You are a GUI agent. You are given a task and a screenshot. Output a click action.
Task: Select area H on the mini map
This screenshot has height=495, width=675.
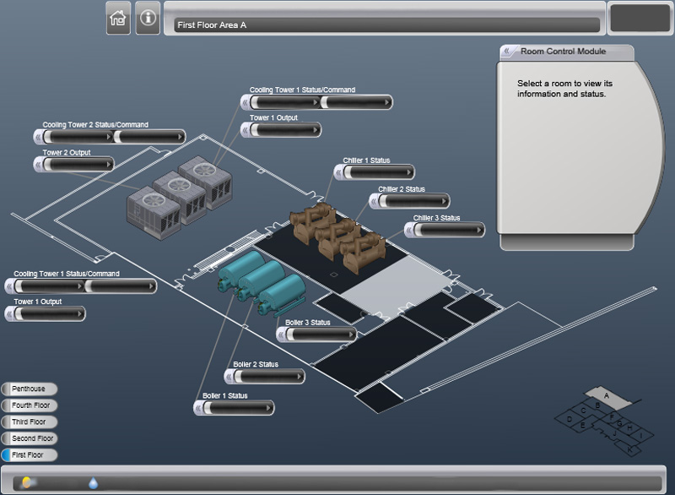click(x=629, y=427)
